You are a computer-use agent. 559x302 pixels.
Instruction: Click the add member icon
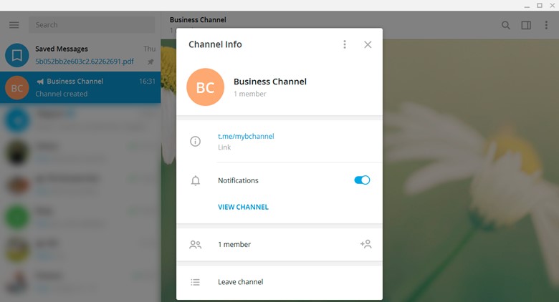(365, 244)
